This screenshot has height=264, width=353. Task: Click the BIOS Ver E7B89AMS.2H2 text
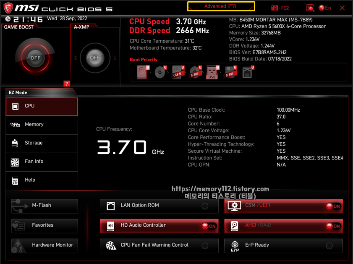click(258, 52)
